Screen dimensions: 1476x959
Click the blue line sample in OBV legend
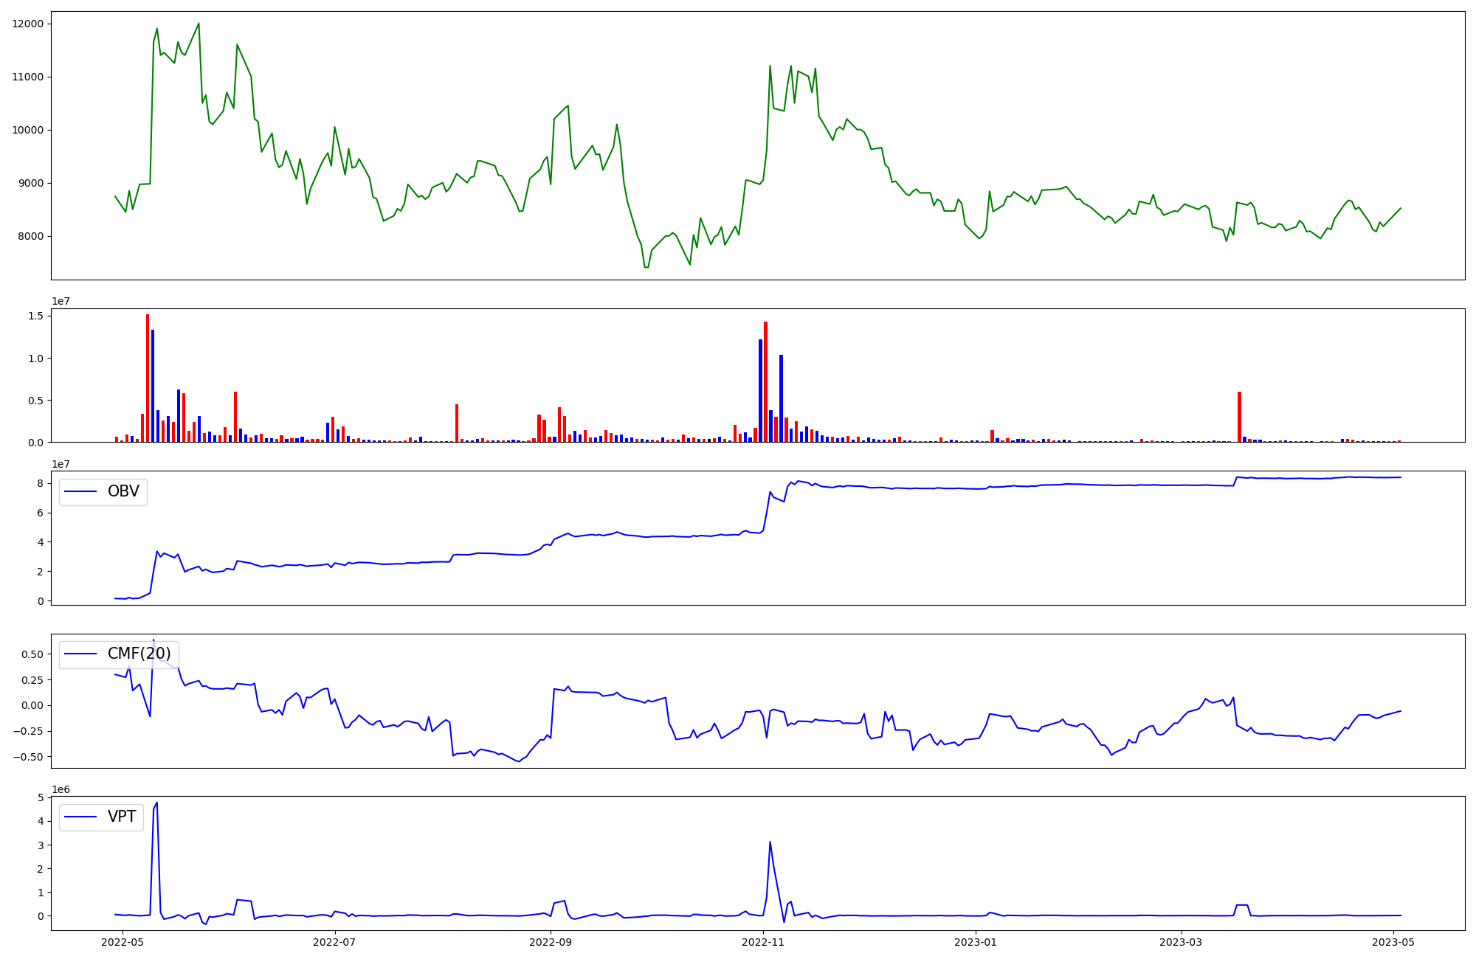(x=81, y=491)
